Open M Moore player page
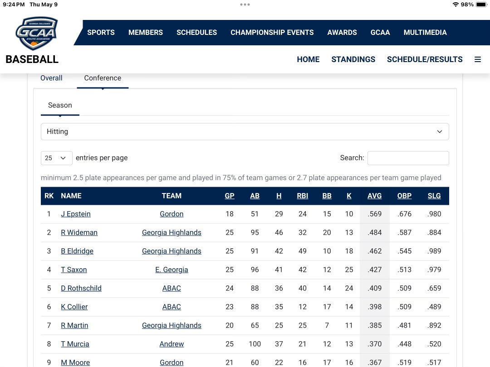The image size is (490, 367). coord(75,362)
